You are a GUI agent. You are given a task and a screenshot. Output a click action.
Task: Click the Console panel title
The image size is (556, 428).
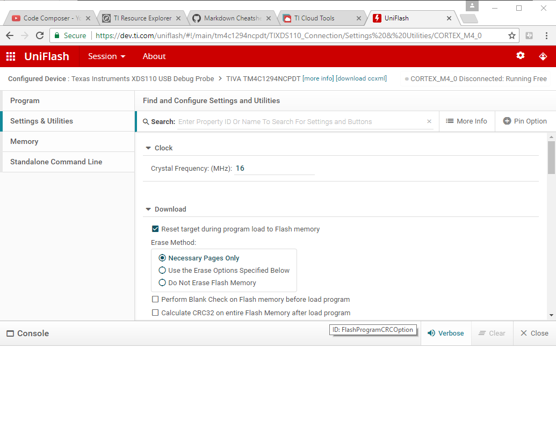[x=33, y=333]
